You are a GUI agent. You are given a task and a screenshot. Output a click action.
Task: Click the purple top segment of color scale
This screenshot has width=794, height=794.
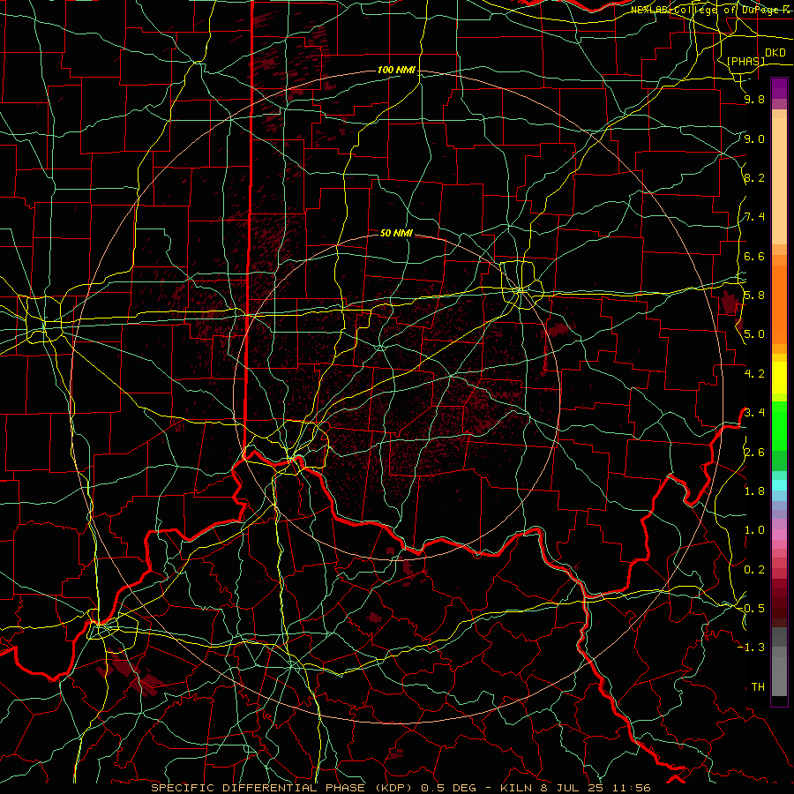click(x=779, y=88)
